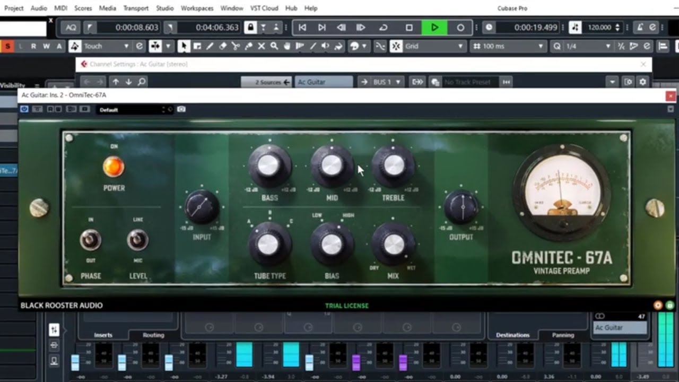The width and height of the screenshot is (679, 382).
Task: Toggle the plugin bypass power button
Action: [24, 109]
